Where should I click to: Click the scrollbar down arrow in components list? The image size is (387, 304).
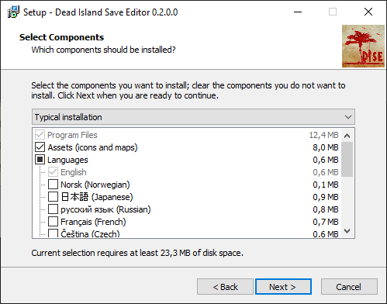click(x=347, y=230)
